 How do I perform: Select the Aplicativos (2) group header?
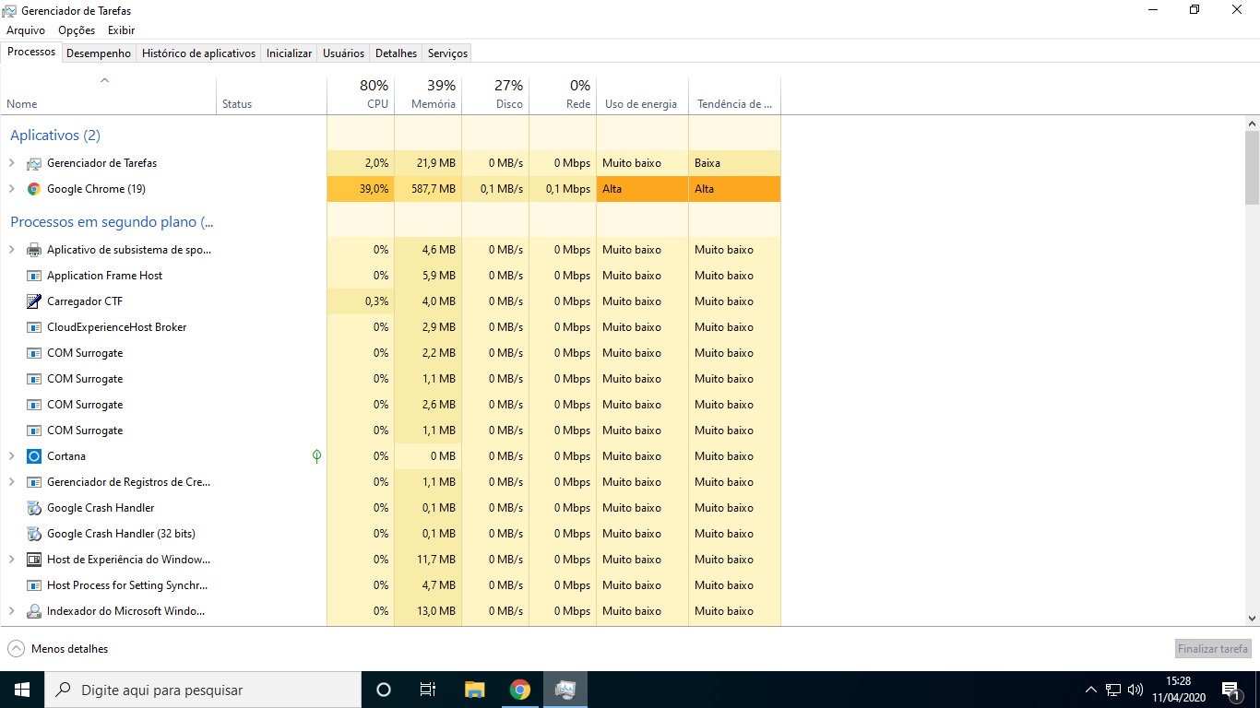[x=55, y=136]
